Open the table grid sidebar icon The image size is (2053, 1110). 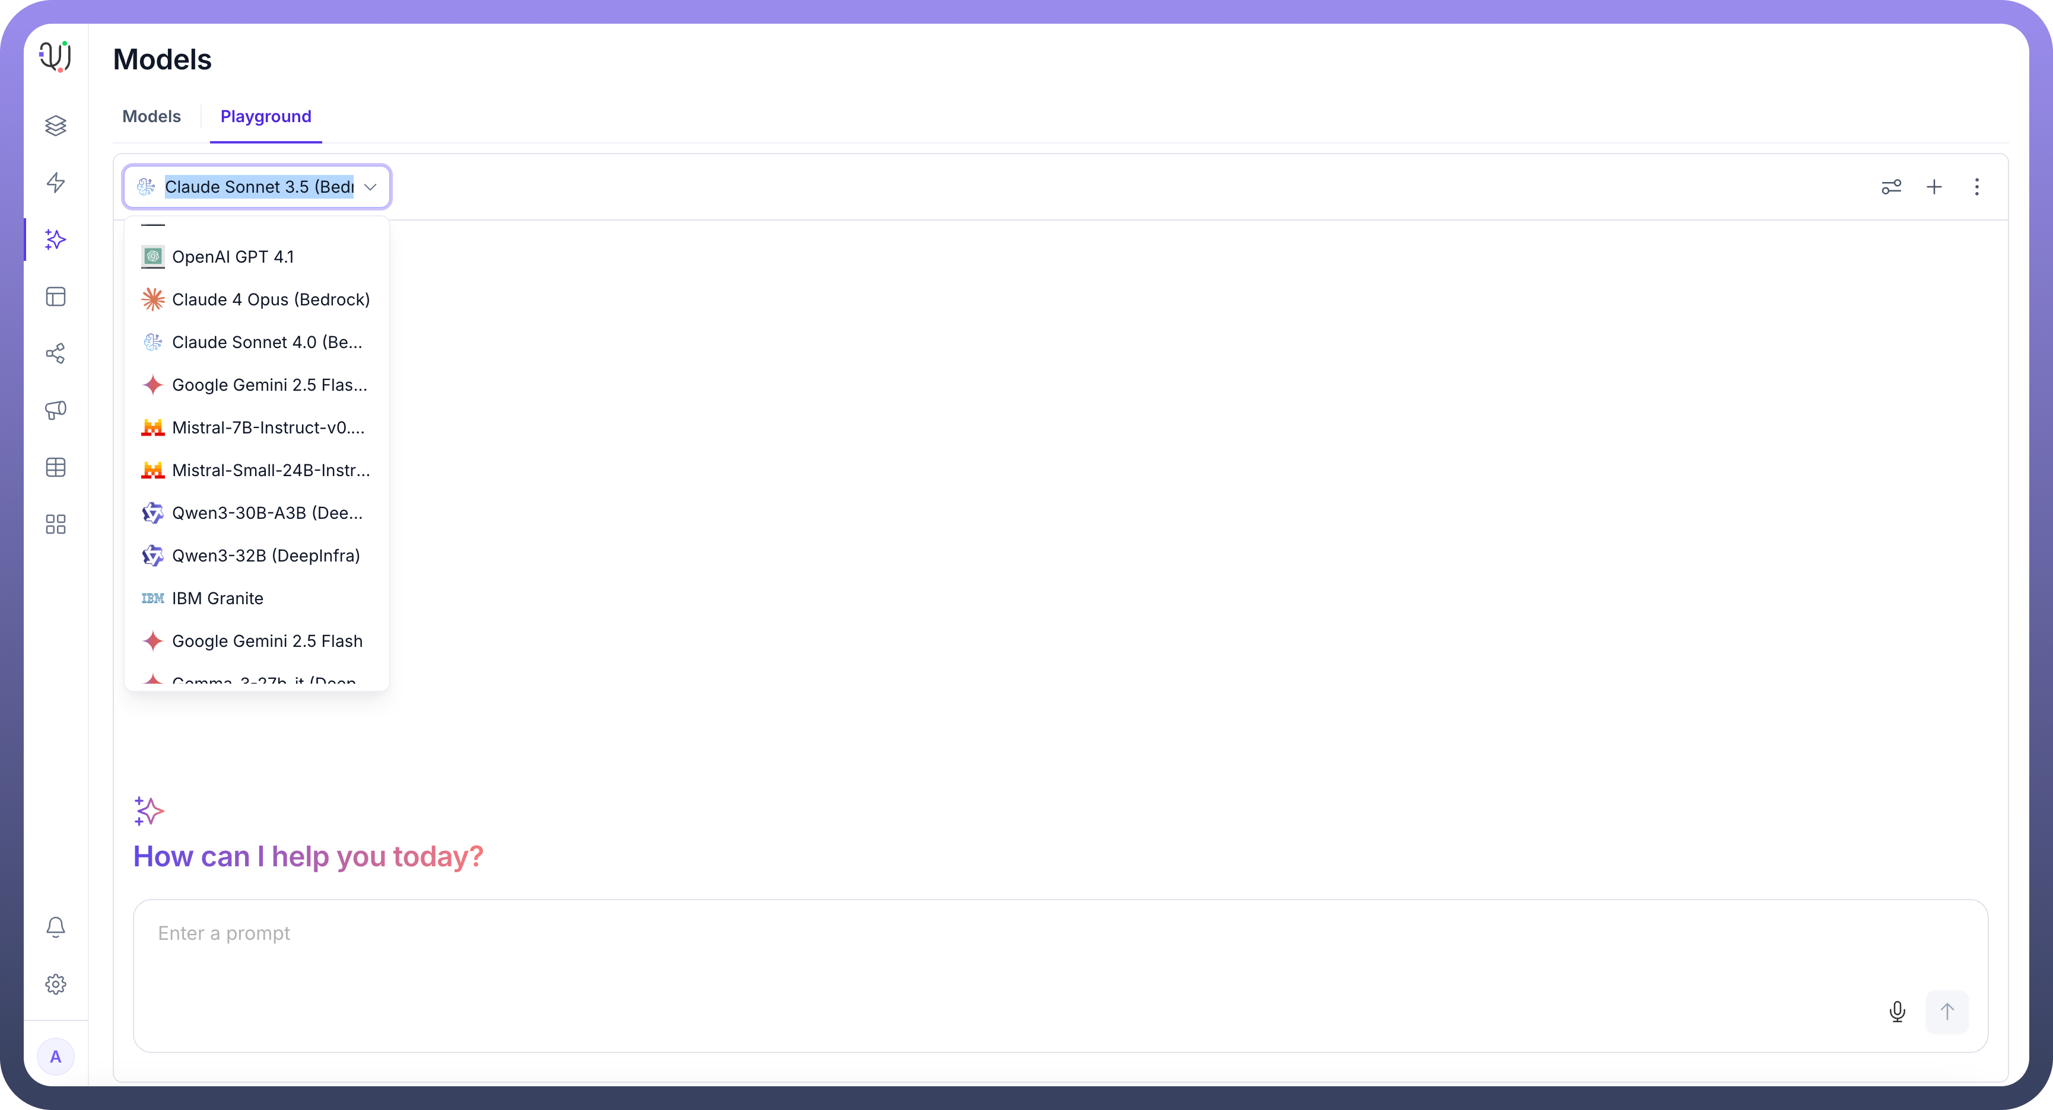point(56,467)
